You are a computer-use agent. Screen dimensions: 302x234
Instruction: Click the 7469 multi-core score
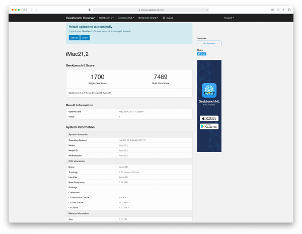161,77
